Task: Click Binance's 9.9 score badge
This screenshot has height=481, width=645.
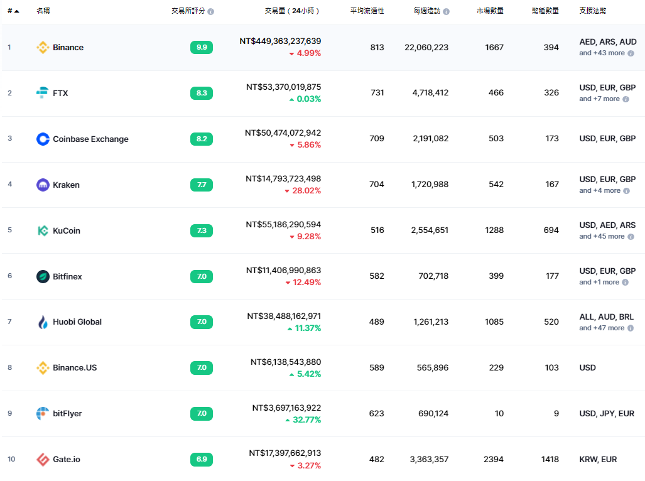Action: [x=201, y=47]
